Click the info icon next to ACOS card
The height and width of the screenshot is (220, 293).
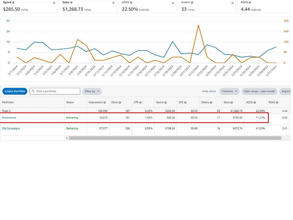[x=131, y=2]
